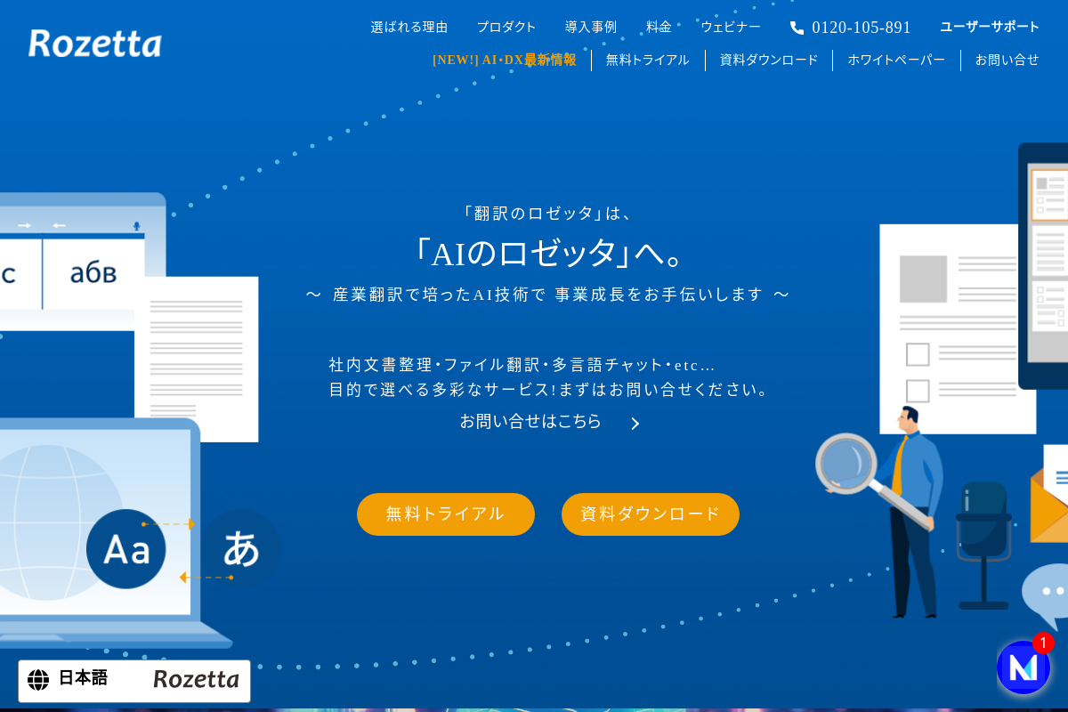This screenshot has width=1068, height=712.
Task: Click the orange 資料ダウンロード button
Action: pos(651,514)
